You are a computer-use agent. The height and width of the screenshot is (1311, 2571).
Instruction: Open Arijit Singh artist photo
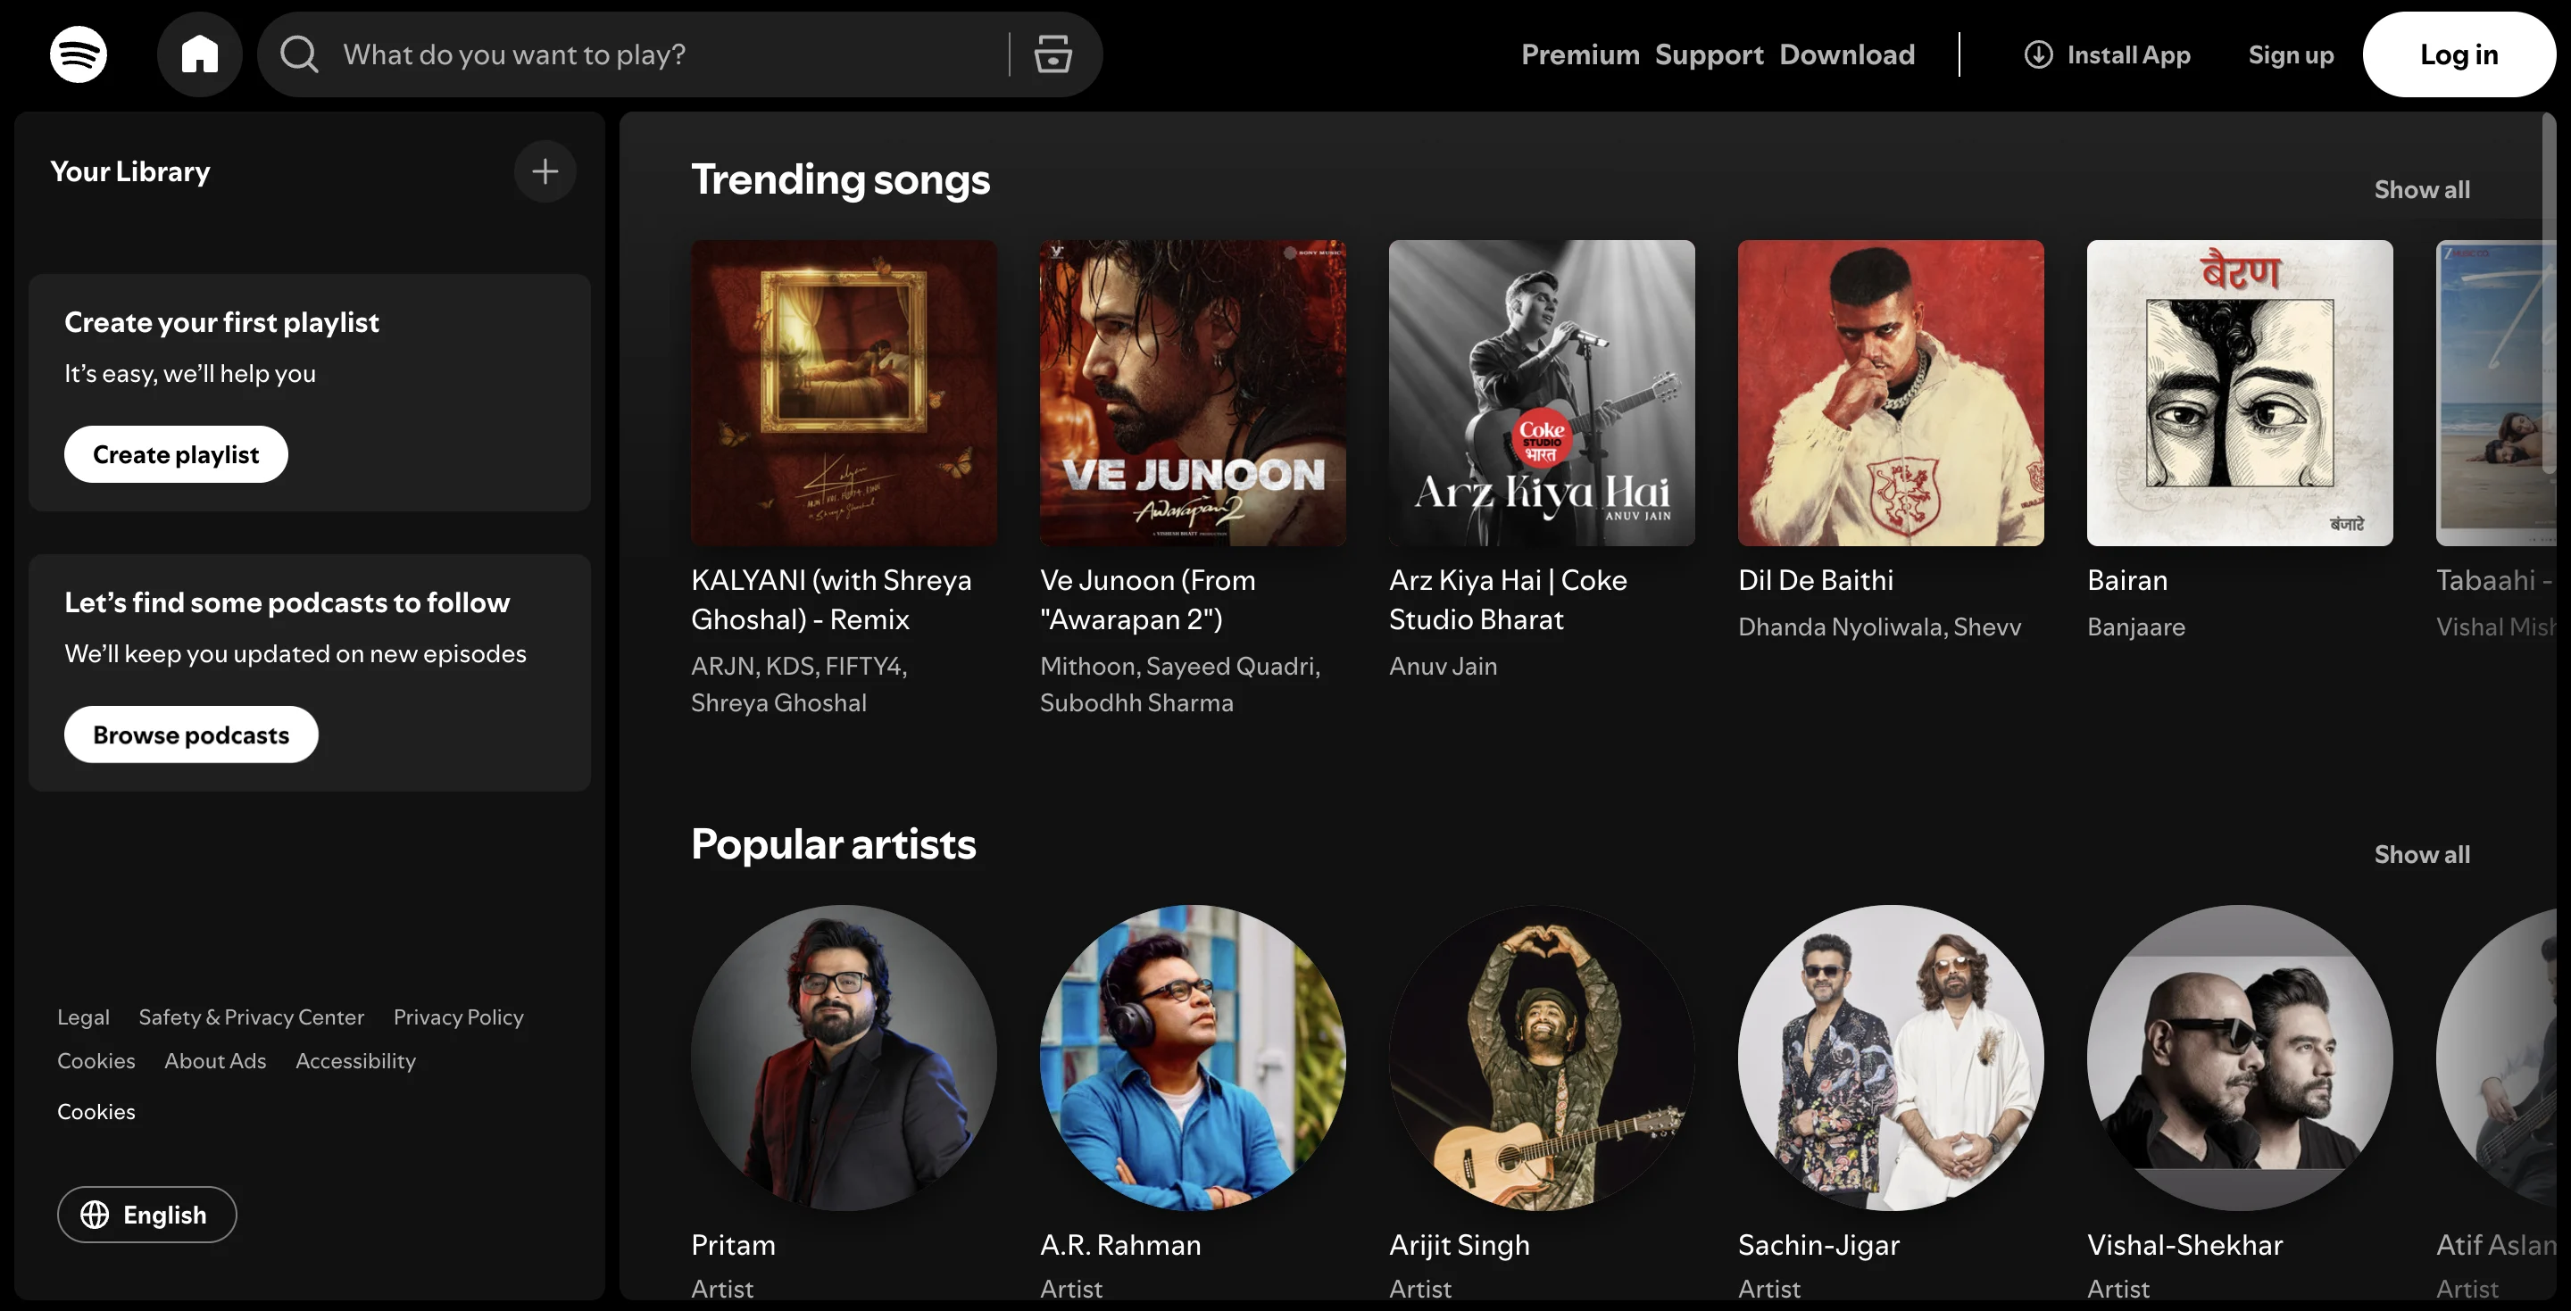(x=1542, y=1058)
